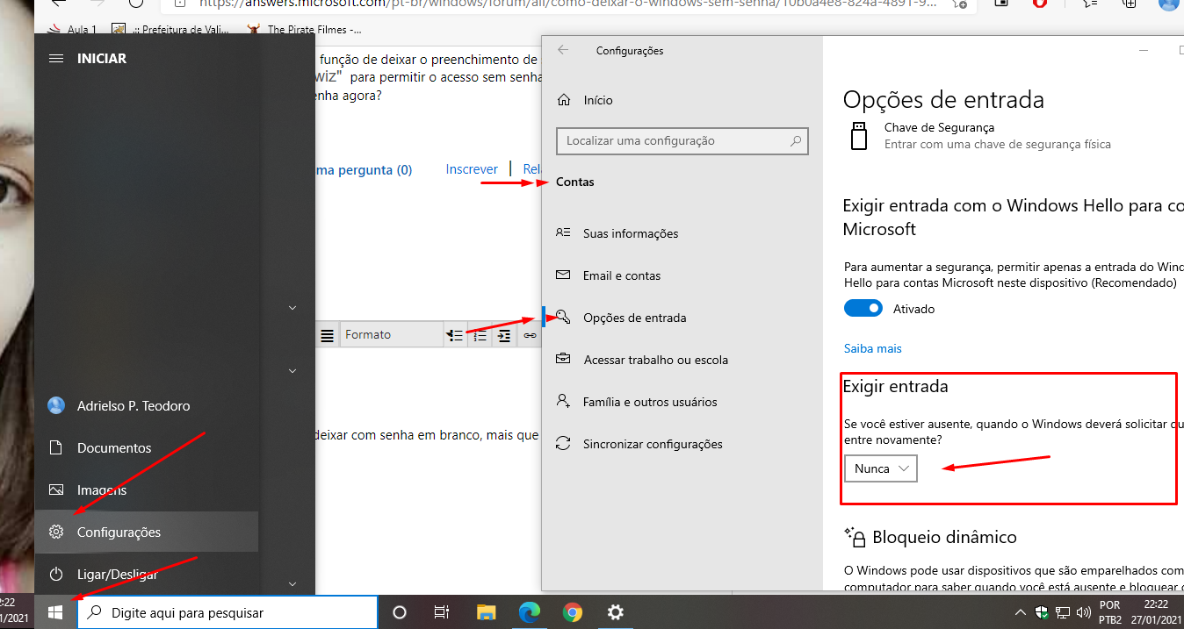The width and height of the screenshot is (1184, 629).
Task: Select Adrielso P. Teodoro user account
Action: coord(147,406)
